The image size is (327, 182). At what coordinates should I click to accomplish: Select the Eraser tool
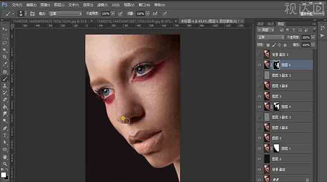coord(5,100)
